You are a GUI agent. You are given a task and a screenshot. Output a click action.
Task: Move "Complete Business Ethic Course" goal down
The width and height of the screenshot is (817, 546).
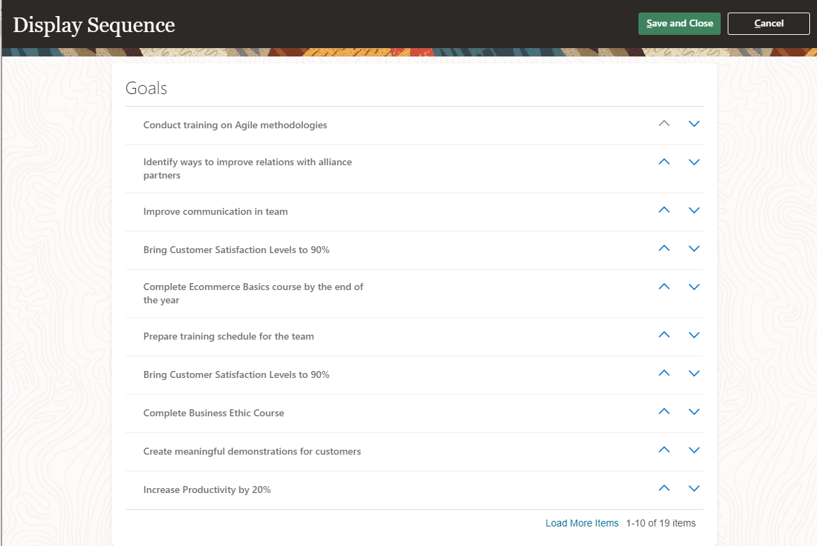(x=694, y=411)
